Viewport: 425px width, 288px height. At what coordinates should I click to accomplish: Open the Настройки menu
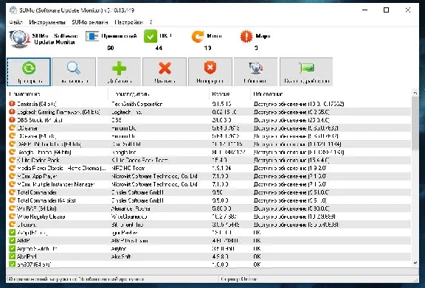[x=128, y=22]
